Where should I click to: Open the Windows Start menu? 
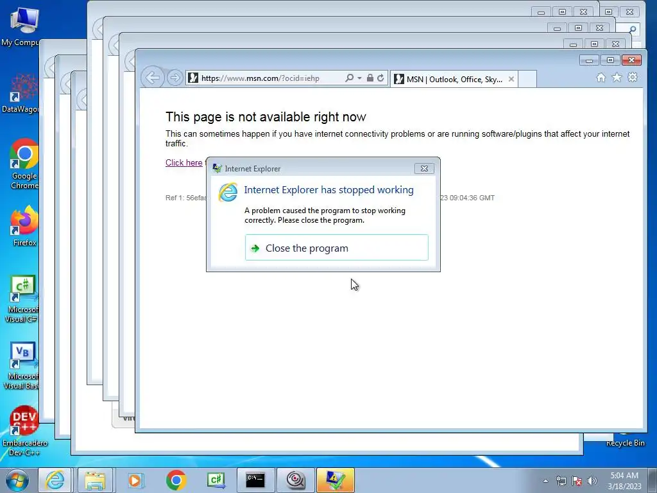coord(17,480)
